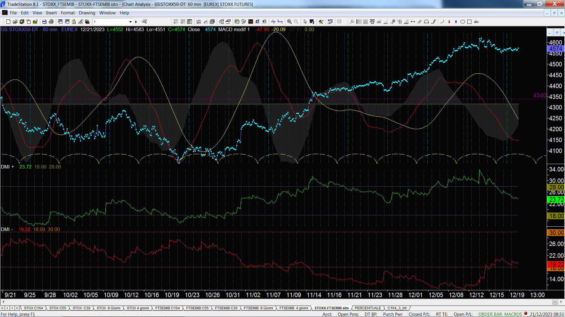
Task: Open the Window menu
Action: point(107,13)
